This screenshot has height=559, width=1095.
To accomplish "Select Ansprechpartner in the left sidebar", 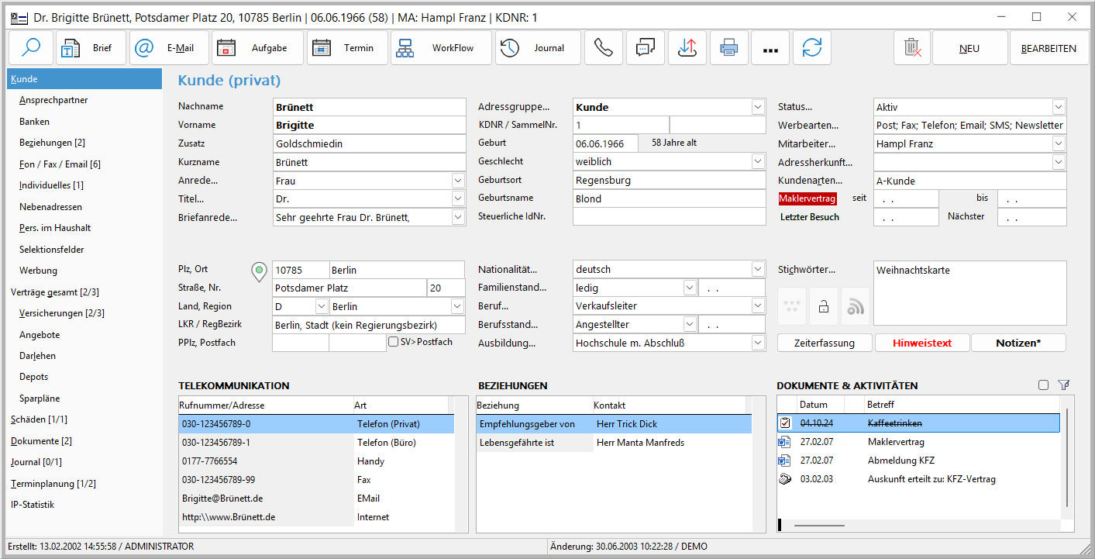I will click(53, 100).
